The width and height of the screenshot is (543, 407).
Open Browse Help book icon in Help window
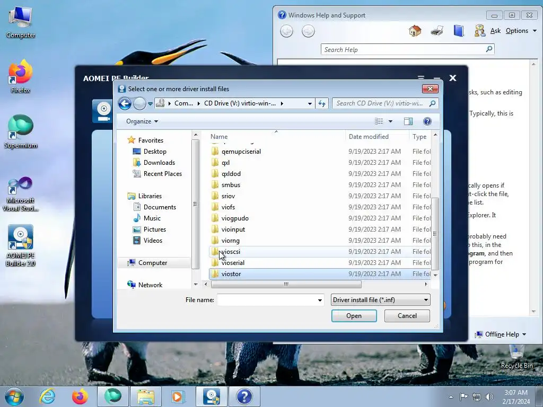pyautogui.click(x=459, y=31)
